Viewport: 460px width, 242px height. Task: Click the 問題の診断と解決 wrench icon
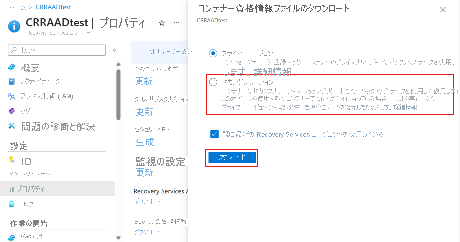click(x=12, y=126)
